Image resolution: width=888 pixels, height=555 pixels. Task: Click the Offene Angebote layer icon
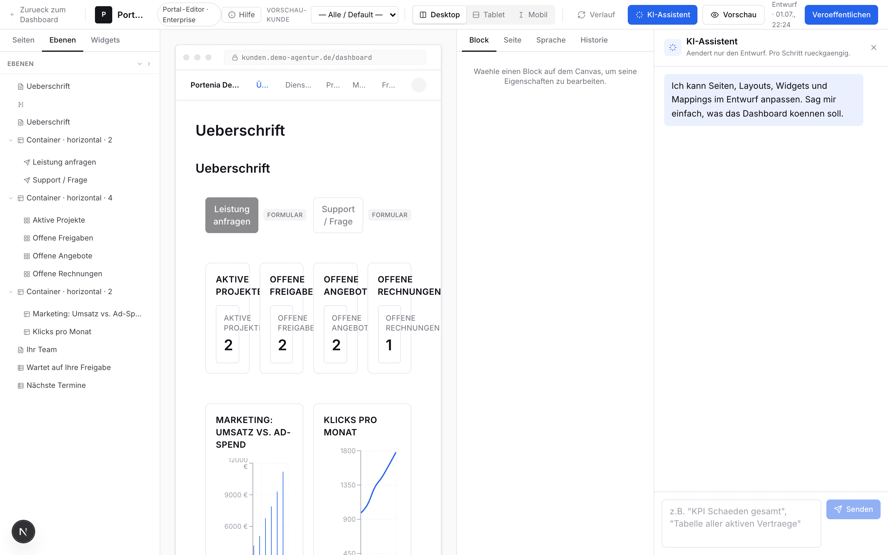(27, 256)
